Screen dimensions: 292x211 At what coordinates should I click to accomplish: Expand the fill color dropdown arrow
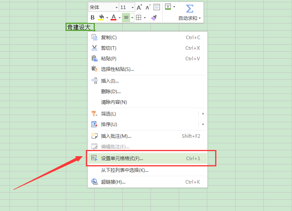pos(107,18)
